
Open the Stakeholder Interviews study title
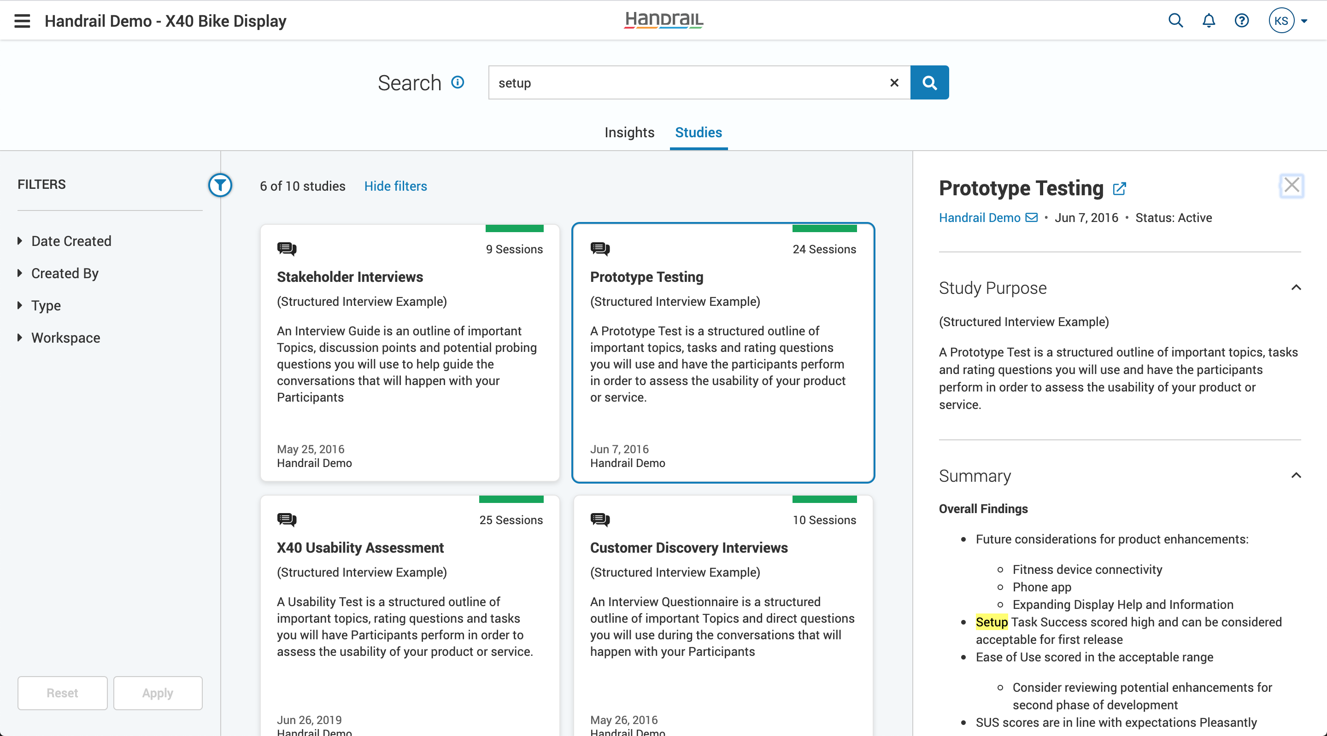coord(350,277)
